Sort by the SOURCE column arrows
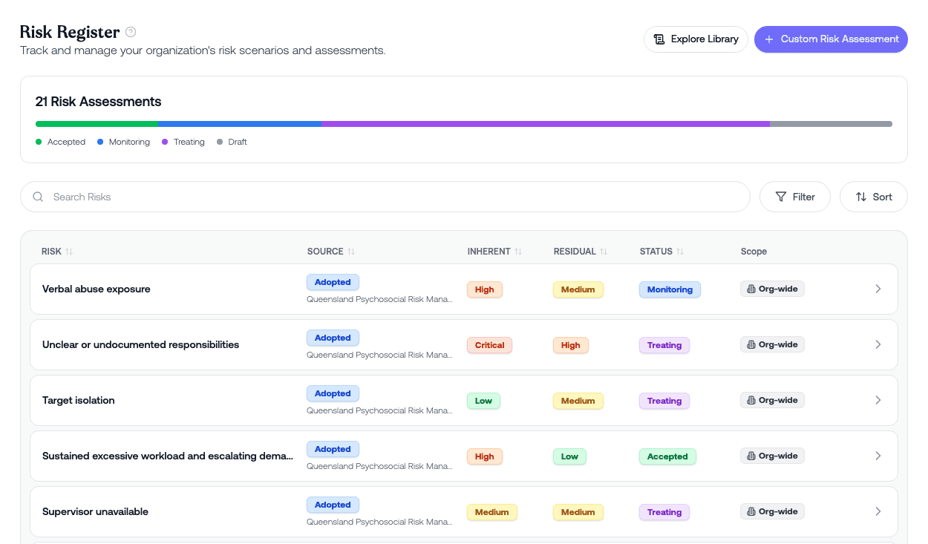928x544 pixels. tap(351, 252)
